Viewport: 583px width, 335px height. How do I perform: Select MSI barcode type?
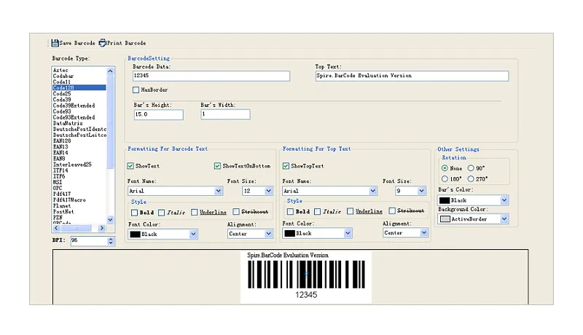click(x=79, y=182)
